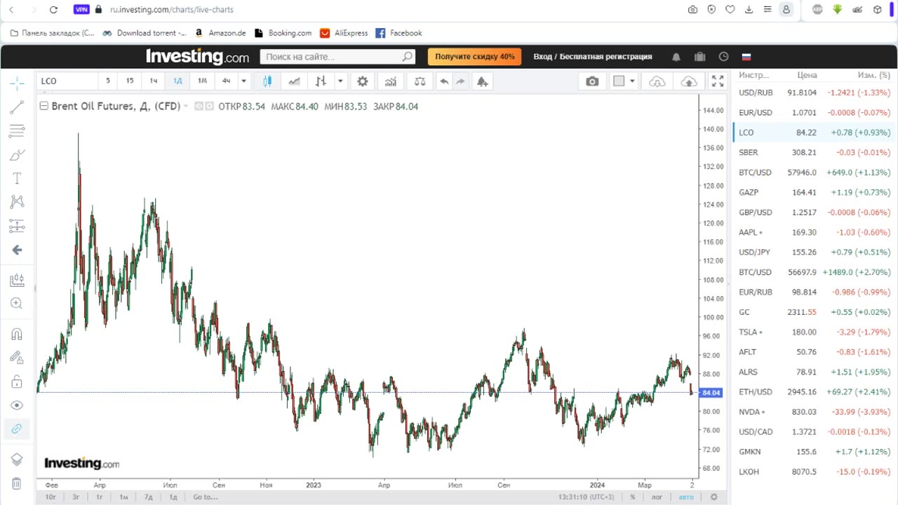Click the 'Go to...' date button
Viewport: 898px width, 505px height.
pos(206,497)
